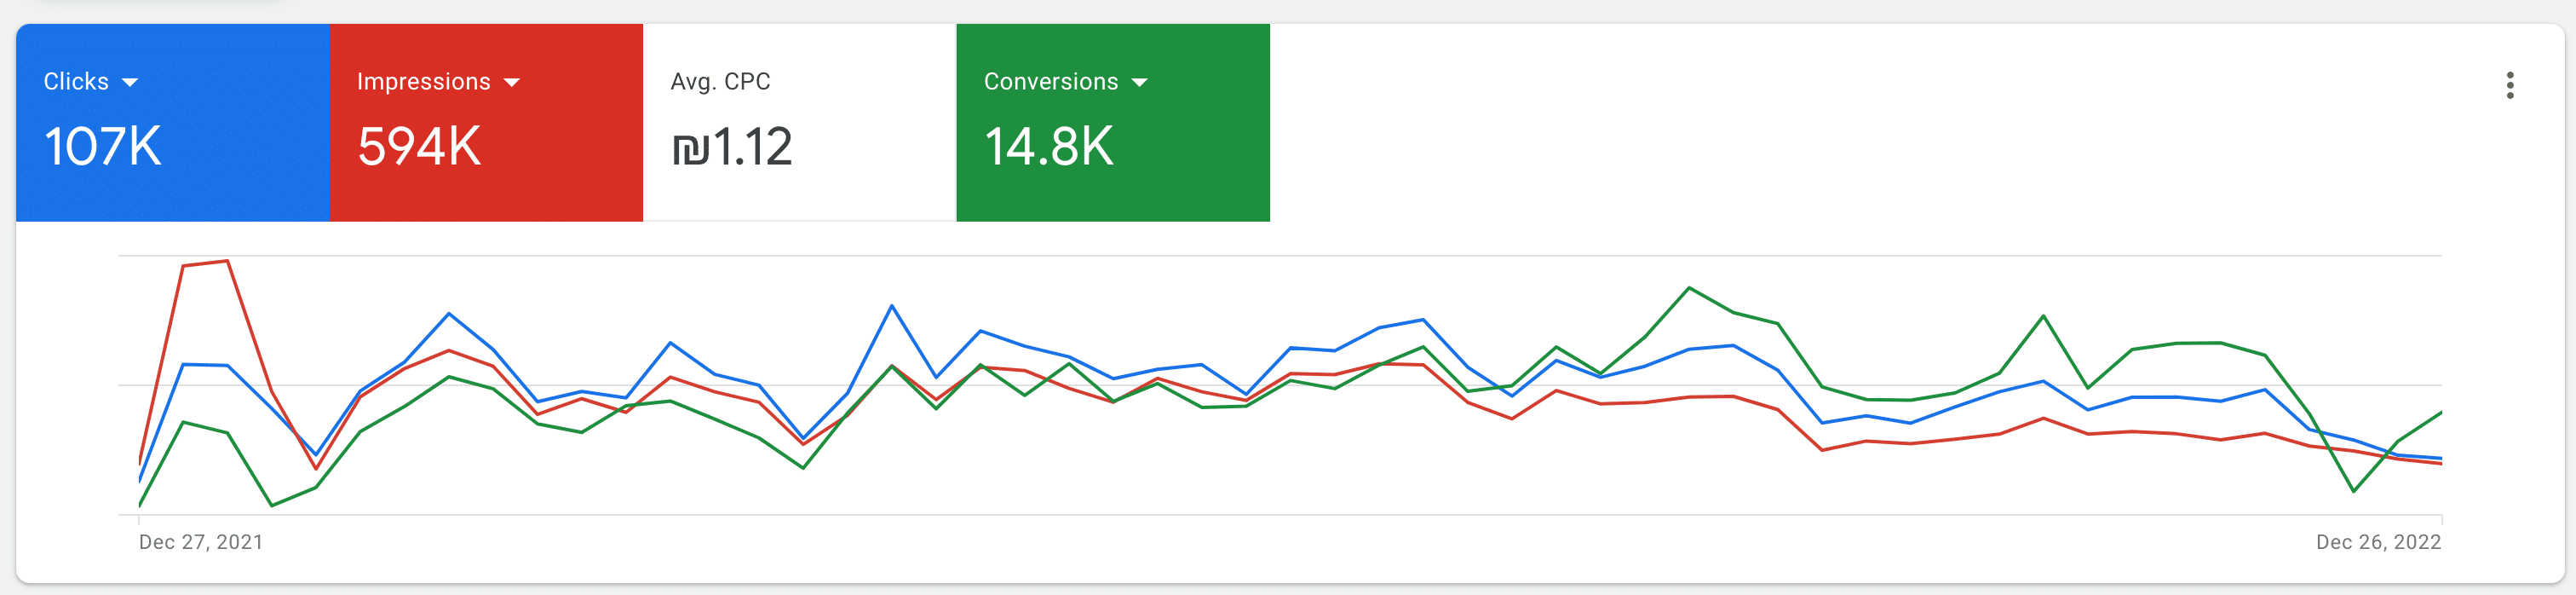Click the green line's lowest dip near chart end
The width and height of the screenshot is (2576, 595).
click(2353, 491)
